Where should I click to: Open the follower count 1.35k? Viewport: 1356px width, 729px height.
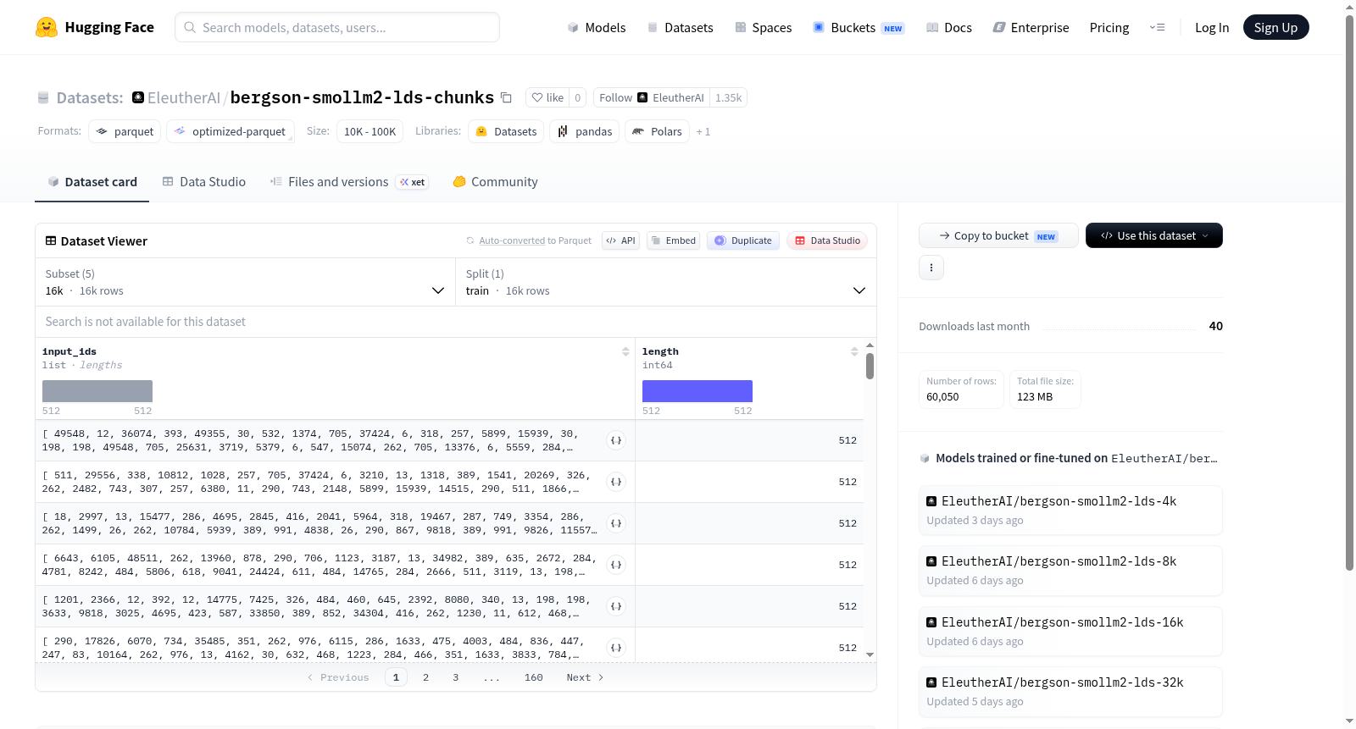(728, 97)
